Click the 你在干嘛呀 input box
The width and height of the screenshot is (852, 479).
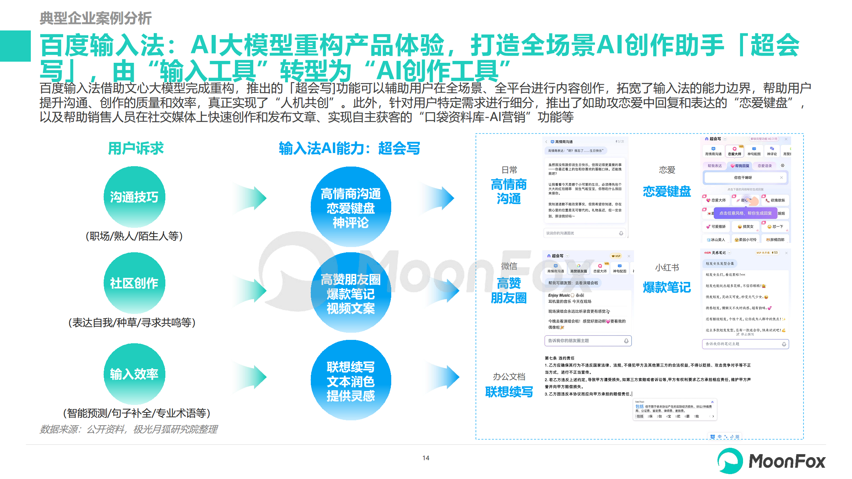point(746,177)
